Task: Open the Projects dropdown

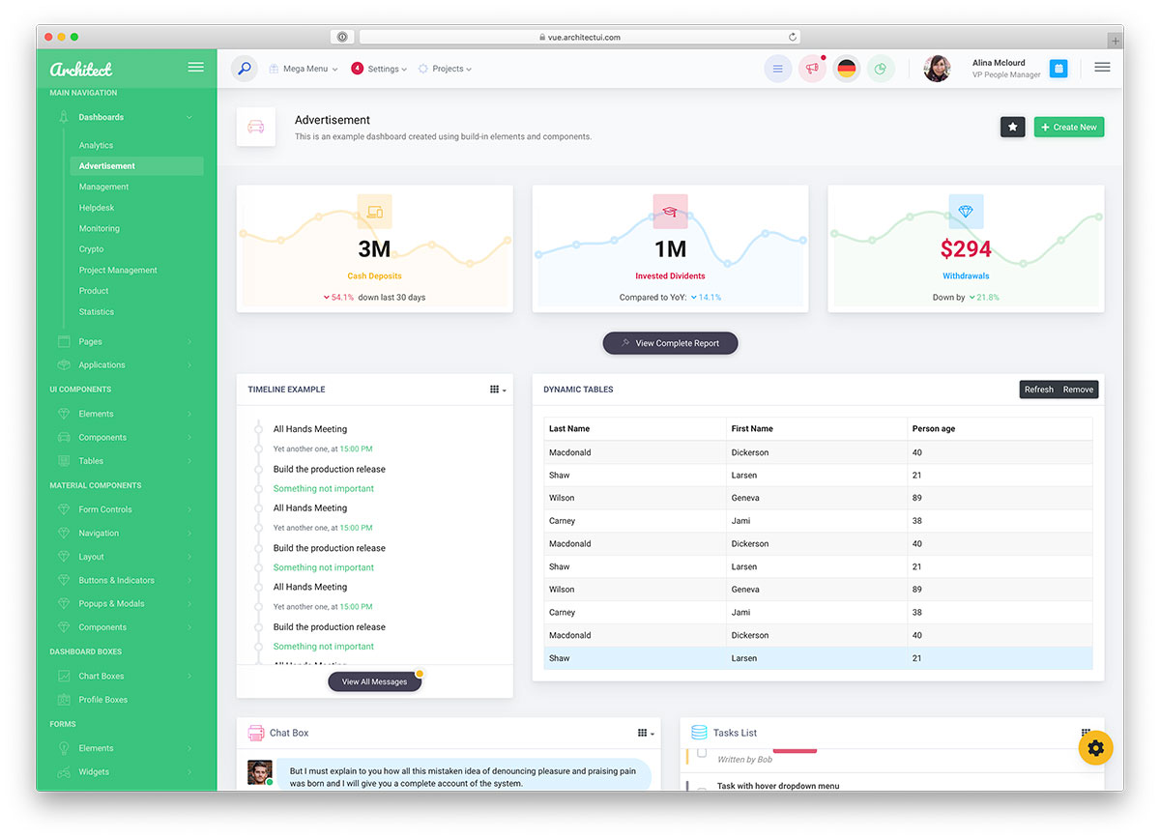Action: pyautogui.click(x=445, y=70)
